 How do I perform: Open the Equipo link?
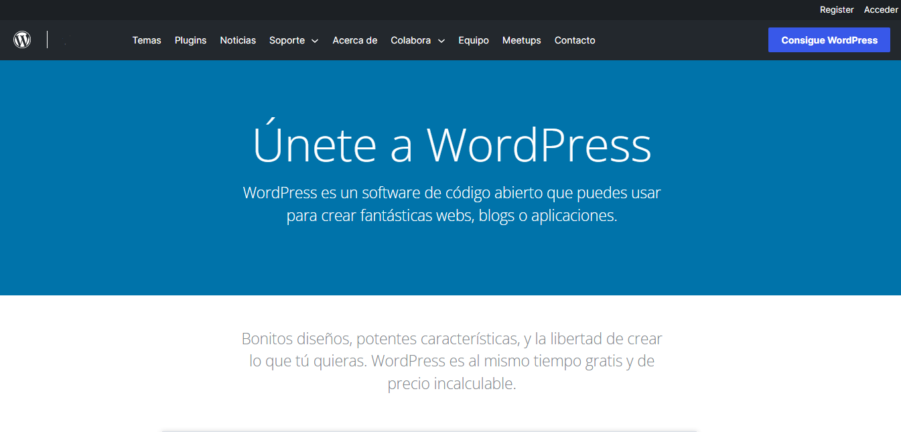[474, 40]
